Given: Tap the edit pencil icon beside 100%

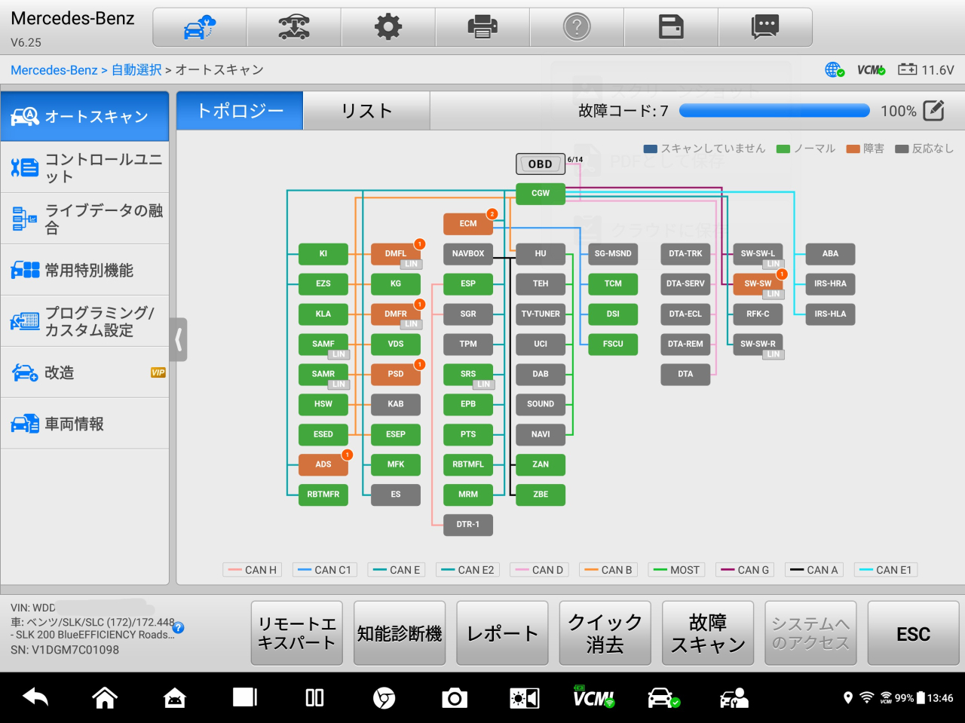Looking at the screenshot, I should (933, 111).
